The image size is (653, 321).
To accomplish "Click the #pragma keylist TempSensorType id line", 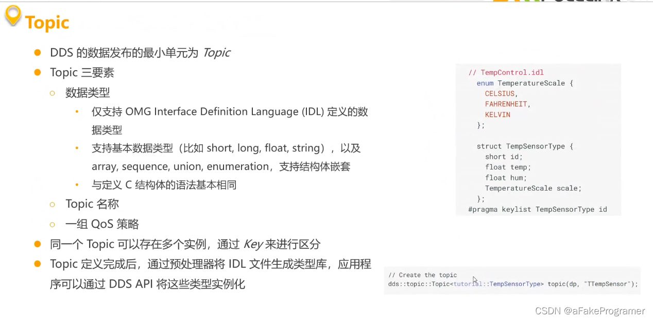I will coord(538,209).
